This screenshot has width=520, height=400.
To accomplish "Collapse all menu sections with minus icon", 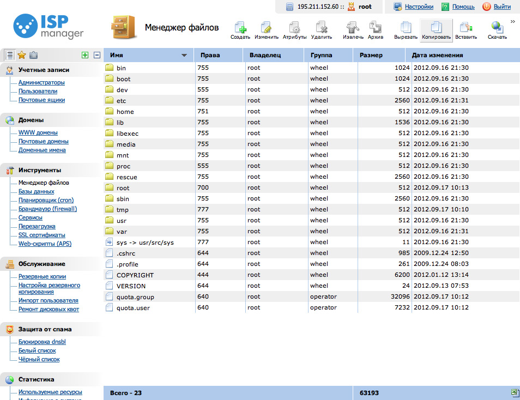I will point(97,55).
